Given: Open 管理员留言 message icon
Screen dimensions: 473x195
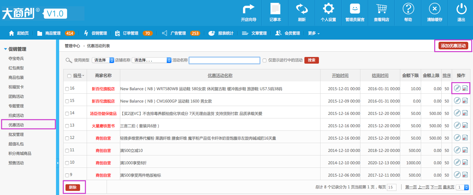Looking at the screenshot, I should coord(355,9).
